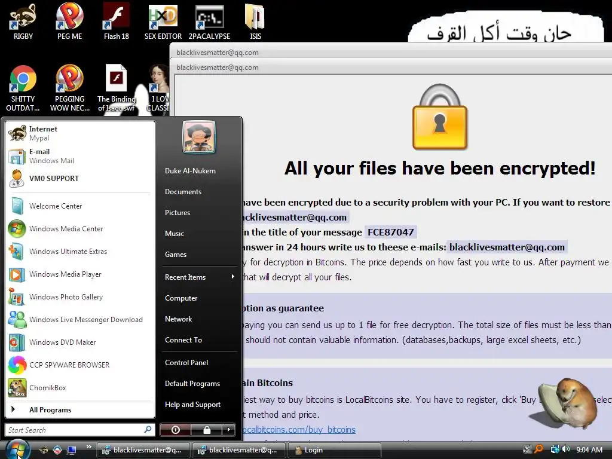Launch Windows Media Player
The width and height of the screenshot is (612, 459).
[x=79, y=274]
